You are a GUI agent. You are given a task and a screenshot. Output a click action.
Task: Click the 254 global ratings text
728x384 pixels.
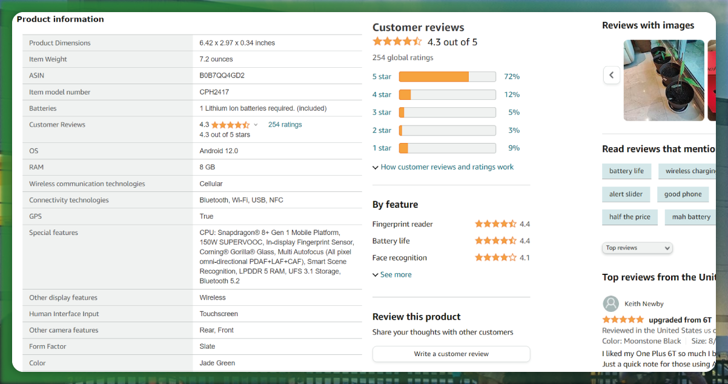[x=403, y=58]
